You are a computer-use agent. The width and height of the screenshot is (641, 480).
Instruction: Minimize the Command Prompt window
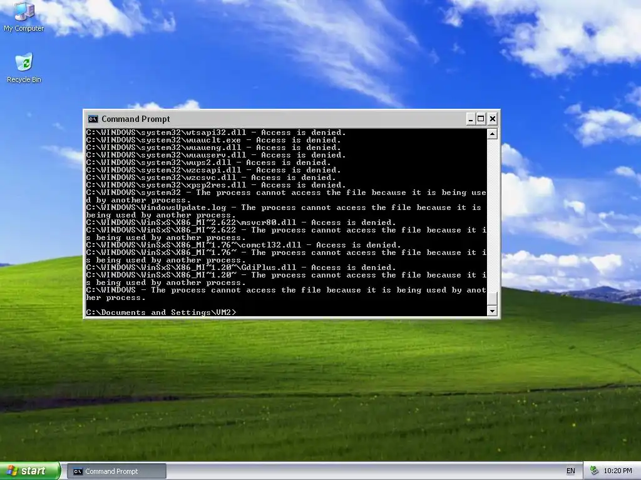click(471, 119)
